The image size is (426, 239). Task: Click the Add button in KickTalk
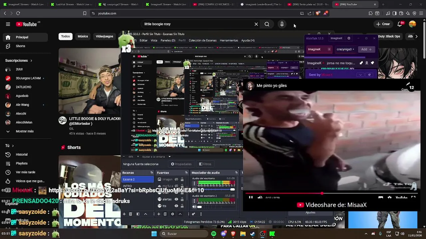[x=366, y=49]
